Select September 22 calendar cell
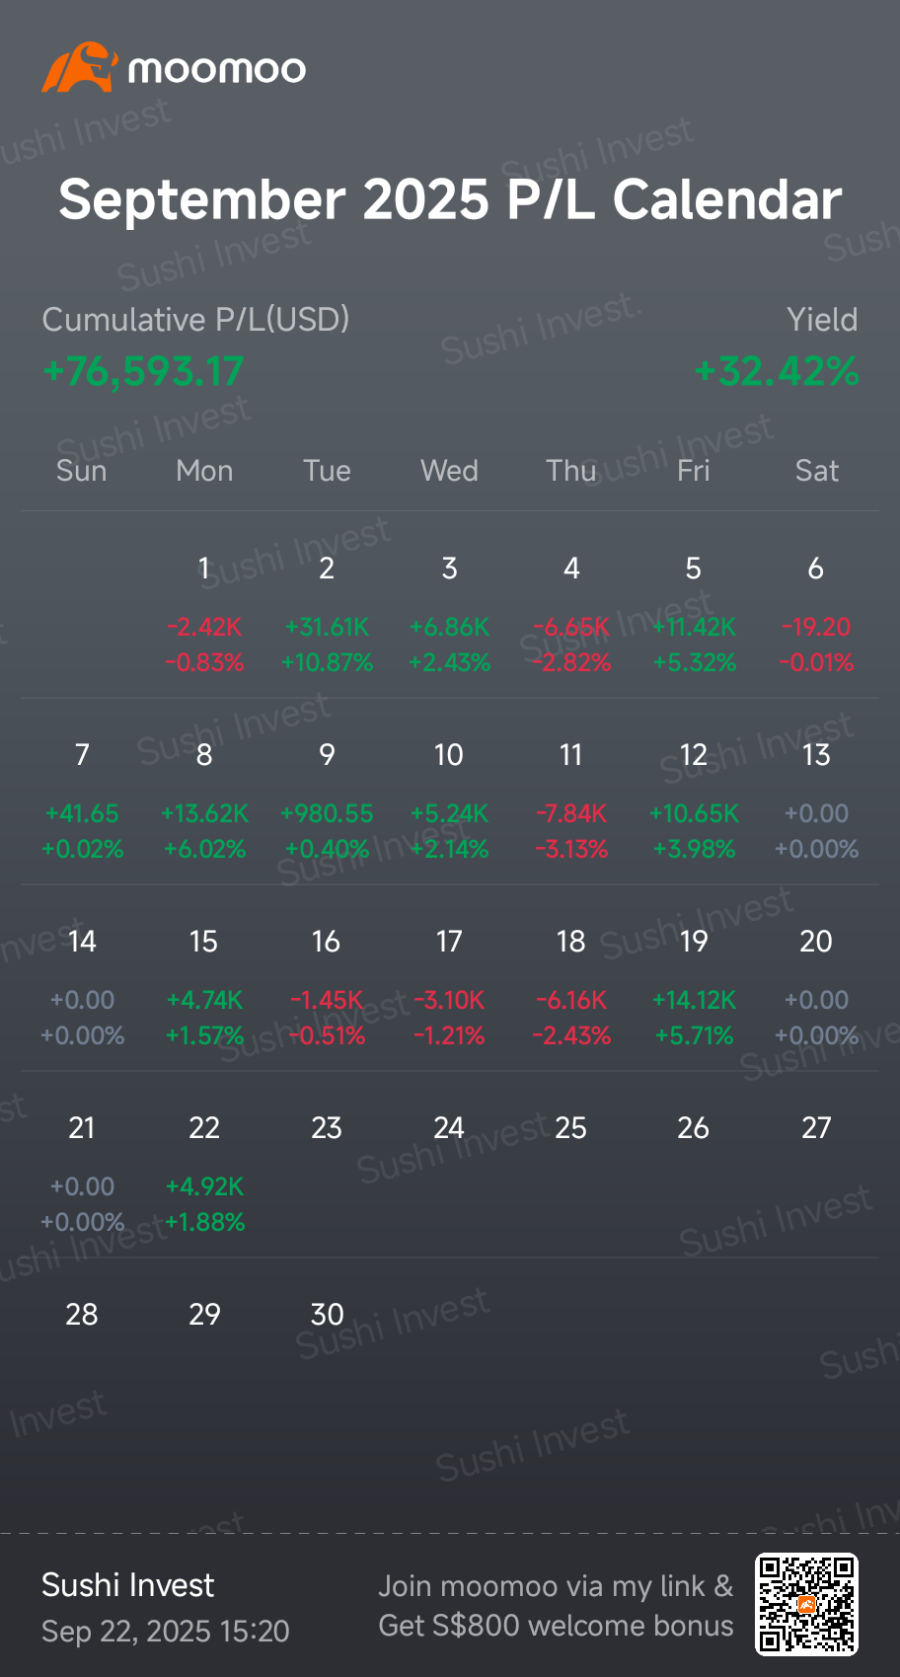This screenshot has height=1677, width=900. pyautogui.click(x=204, y=1175)
